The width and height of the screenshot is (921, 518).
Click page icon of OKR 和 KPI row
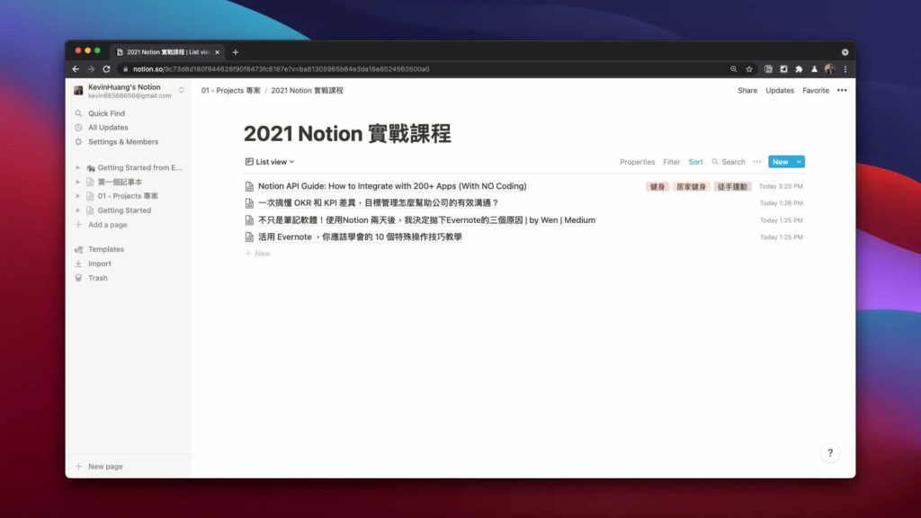coord(249,203)
